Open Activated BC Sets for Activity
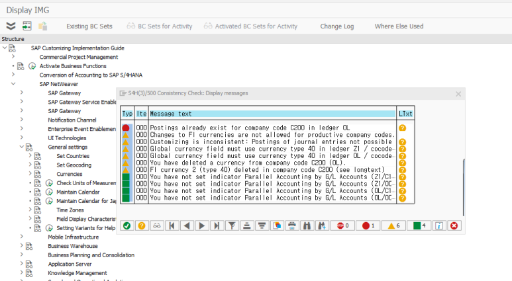The height and width of the screenshot is (281, 512). pyautogui.click(x=251, y=26)
